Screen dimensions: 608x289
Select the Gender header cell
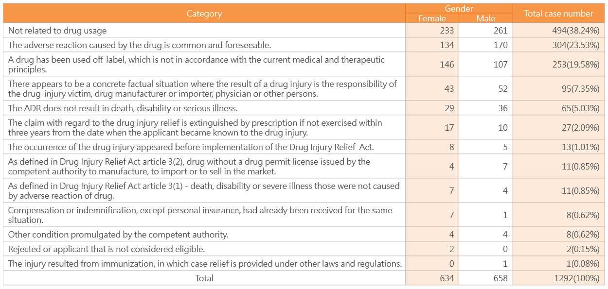click(x=459, y=8)
